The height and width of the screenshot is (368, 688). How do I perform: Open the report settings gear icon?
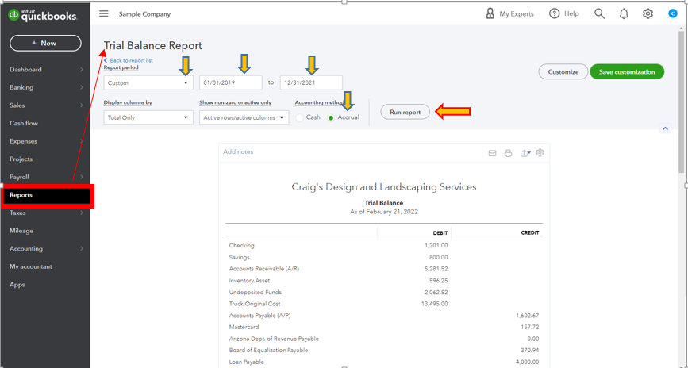point(540,153)
